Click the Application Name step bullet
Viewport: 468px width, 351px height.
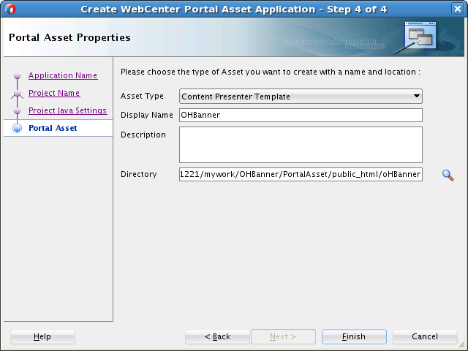pos(18,75)
